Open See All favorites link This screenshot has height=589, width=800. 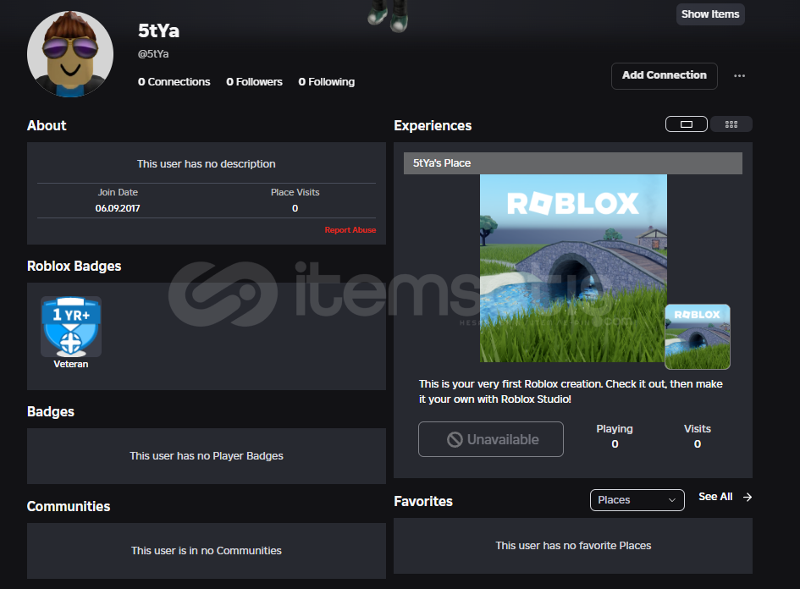click(x=715, y=498)
